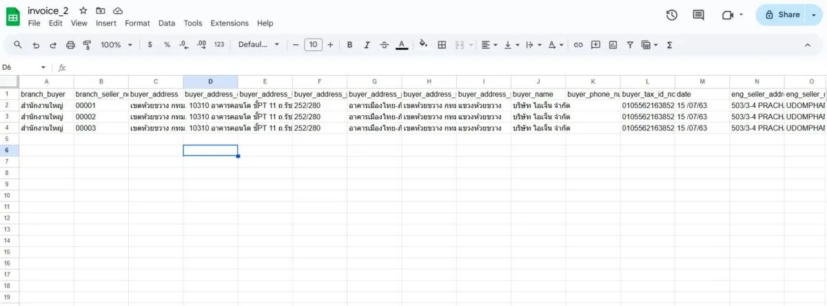Decrease decimal places
This screenshot has width=827, height=306.
pyautogui.click(x=184, y=45)
